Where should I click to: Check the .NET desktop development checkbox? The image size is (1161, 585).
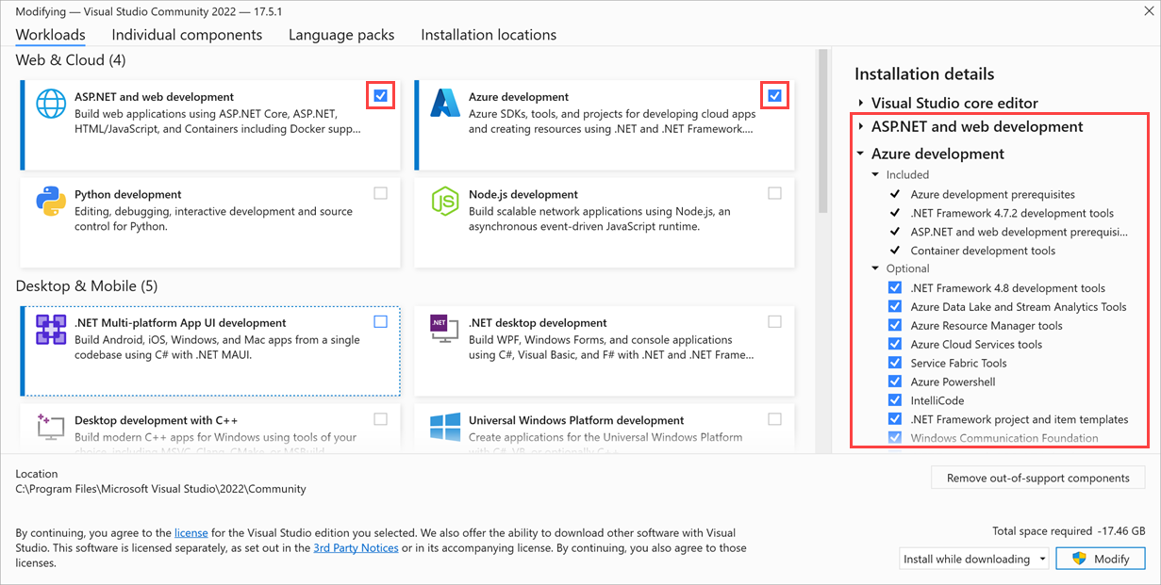(774, 321)
